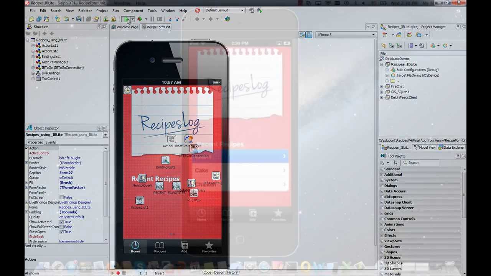The height and width of the screenshot is (276, 491).
Task: Toggle the StaysOpen property checkbox
Action: [x=61, y=232]
